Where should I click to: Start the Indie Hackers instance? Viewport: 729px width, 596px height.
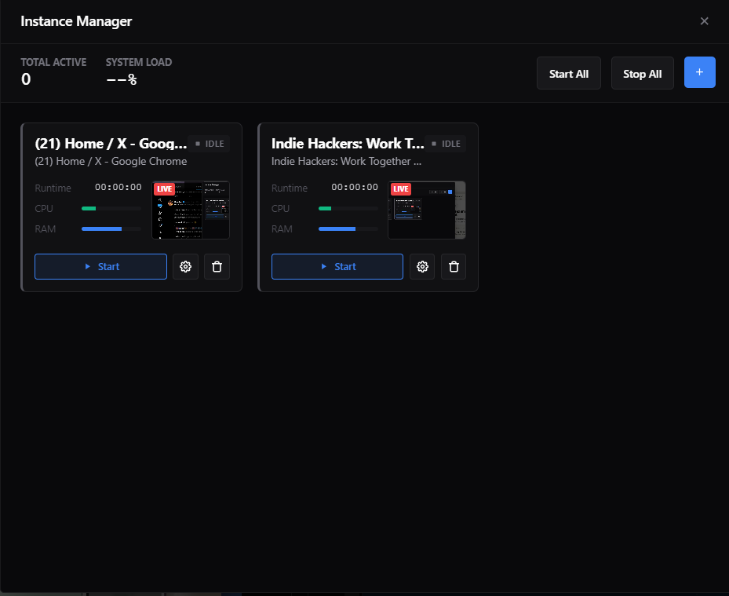(337, 267)
